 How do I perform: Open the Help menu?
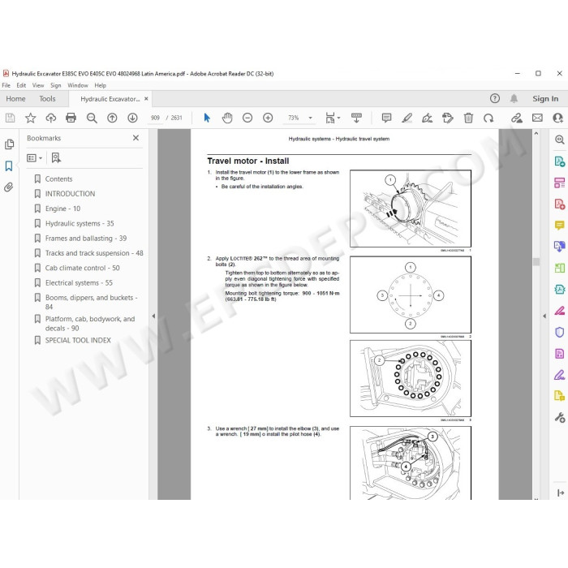point(101,85)
